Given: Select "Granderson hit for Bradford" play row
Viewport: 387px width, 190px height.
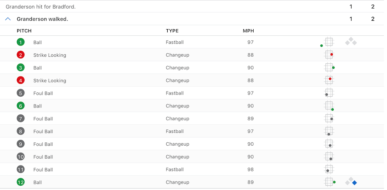Looking at the screenshot, I should coord(41,7).
